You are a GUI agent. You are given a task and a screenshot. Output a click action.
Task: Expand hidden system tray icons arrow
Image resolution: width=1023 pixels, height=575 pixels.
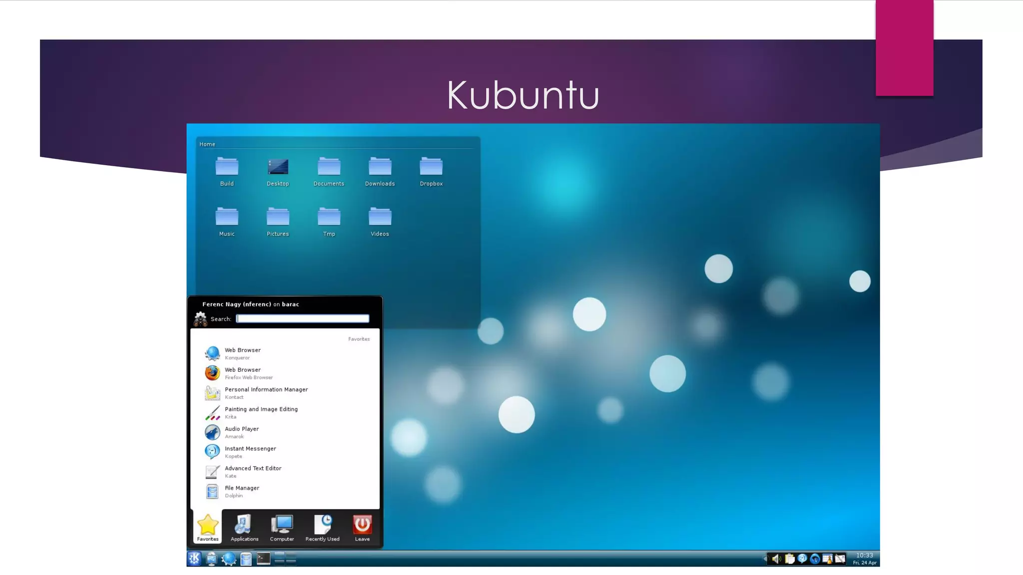coord(765,559)
